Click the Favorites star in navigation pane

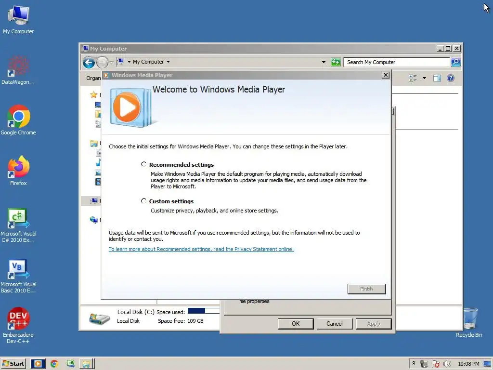(93, 94)
